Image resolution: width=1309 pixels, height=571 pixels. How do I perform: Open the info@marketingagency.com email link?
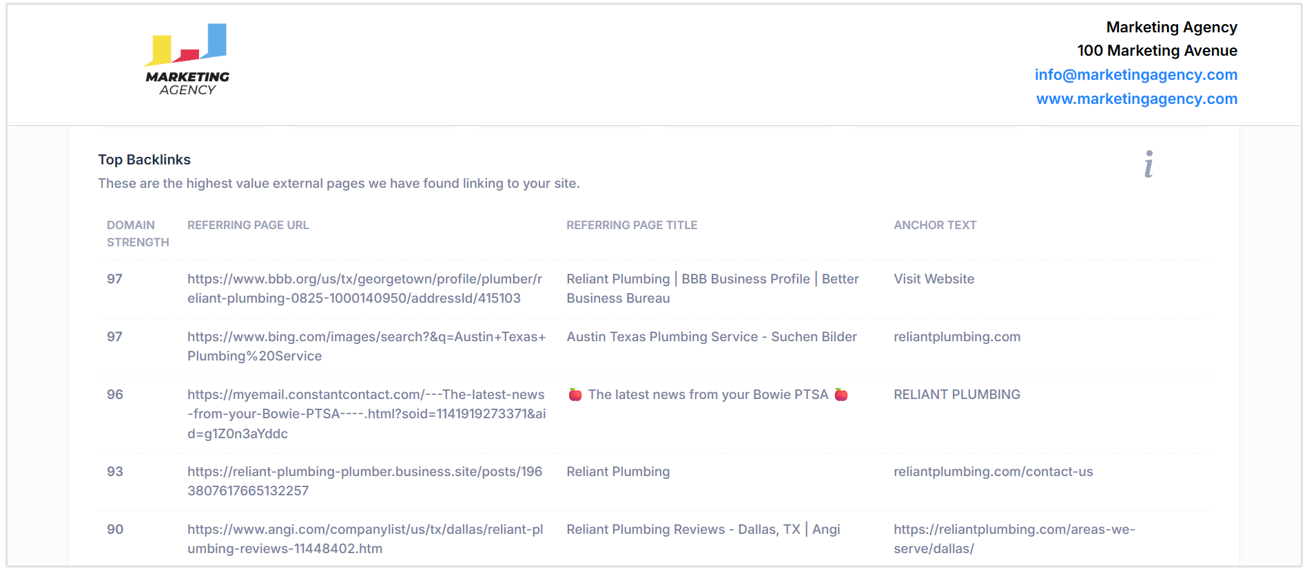[x=1135, y=74]
